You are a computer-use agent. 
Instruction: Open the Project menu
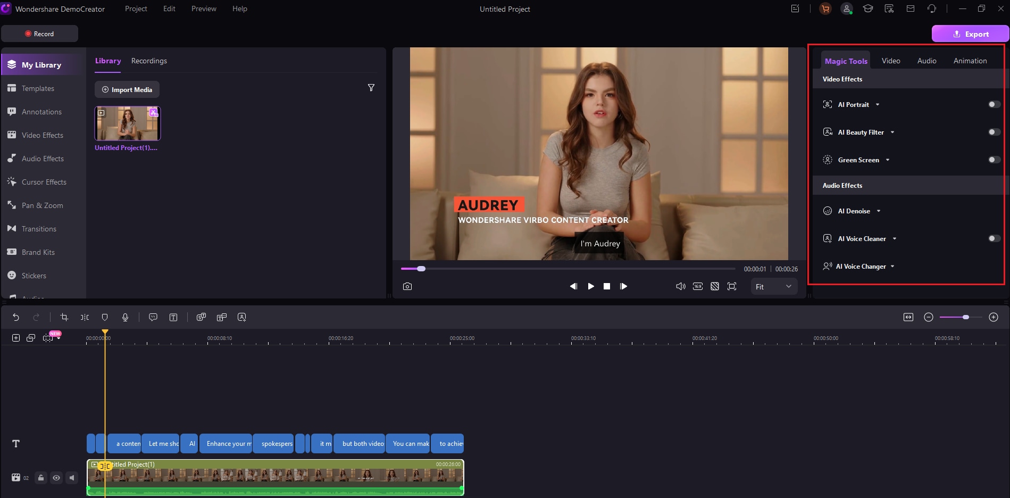136,9
